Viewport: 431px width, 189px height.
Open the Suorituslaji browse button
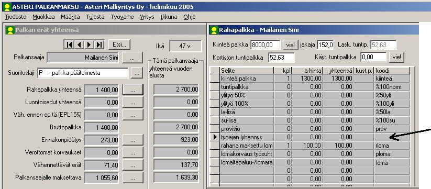pos(137,73)
